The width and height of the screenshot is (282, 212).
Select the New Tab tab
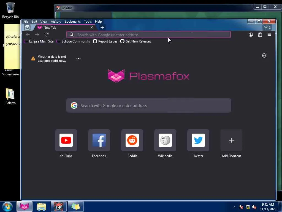(65, 27)
